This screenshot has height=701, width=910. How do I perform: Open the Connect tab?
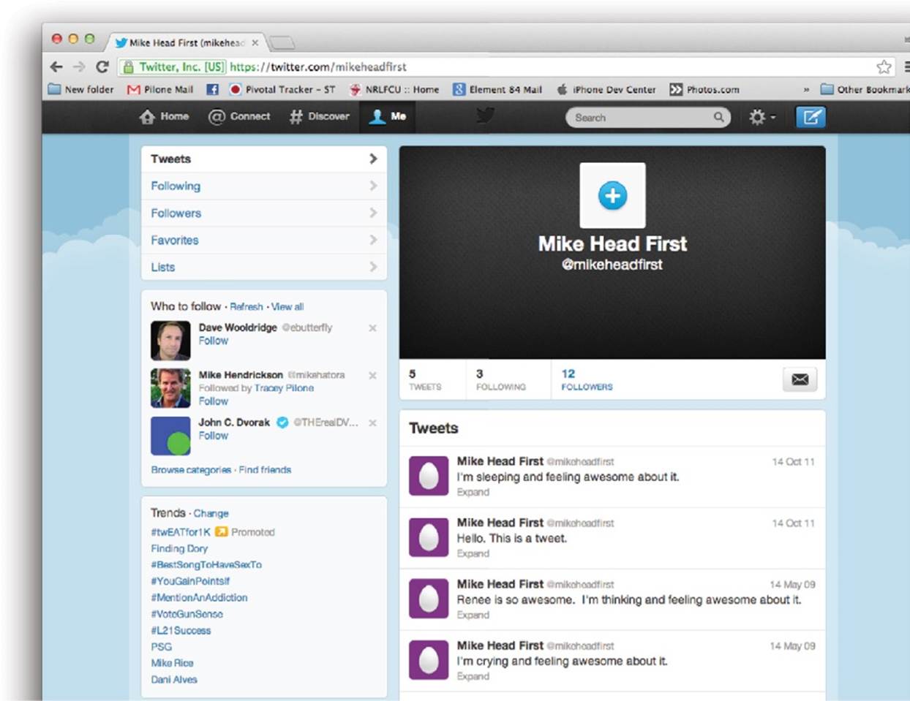239,116
